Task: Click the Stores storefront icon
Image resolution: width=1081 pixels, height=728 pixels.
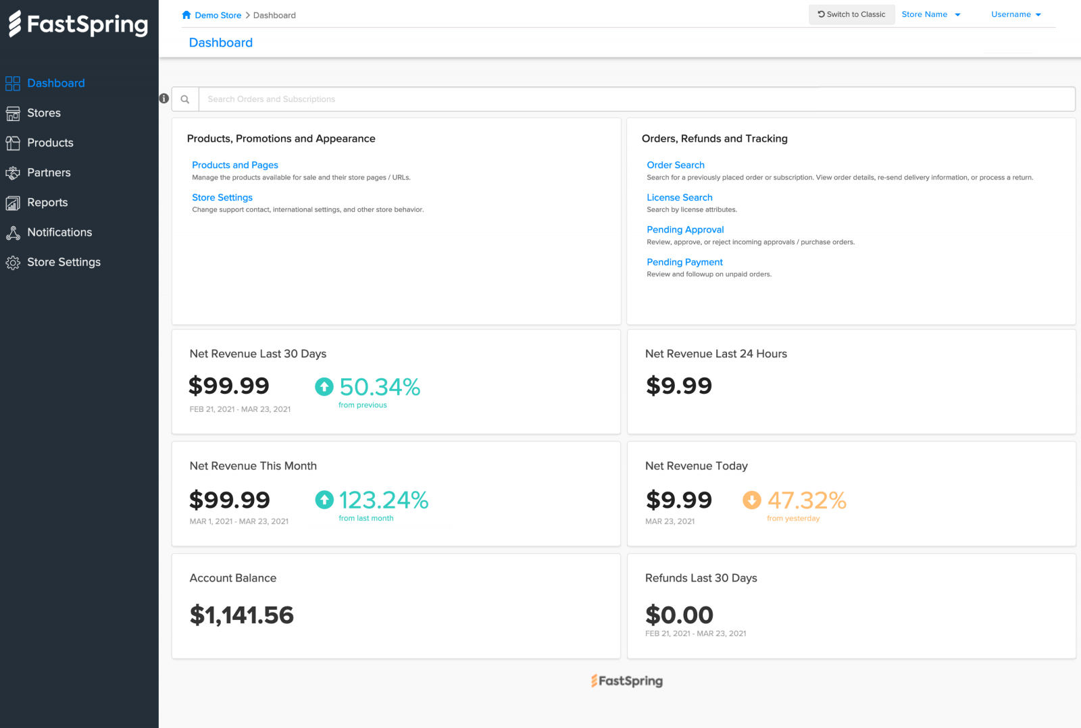Action: [x=13, y=113]
